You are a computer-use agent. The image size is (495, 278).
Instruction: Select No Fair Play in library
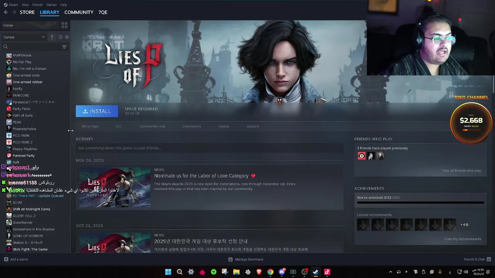click(22, 62)
